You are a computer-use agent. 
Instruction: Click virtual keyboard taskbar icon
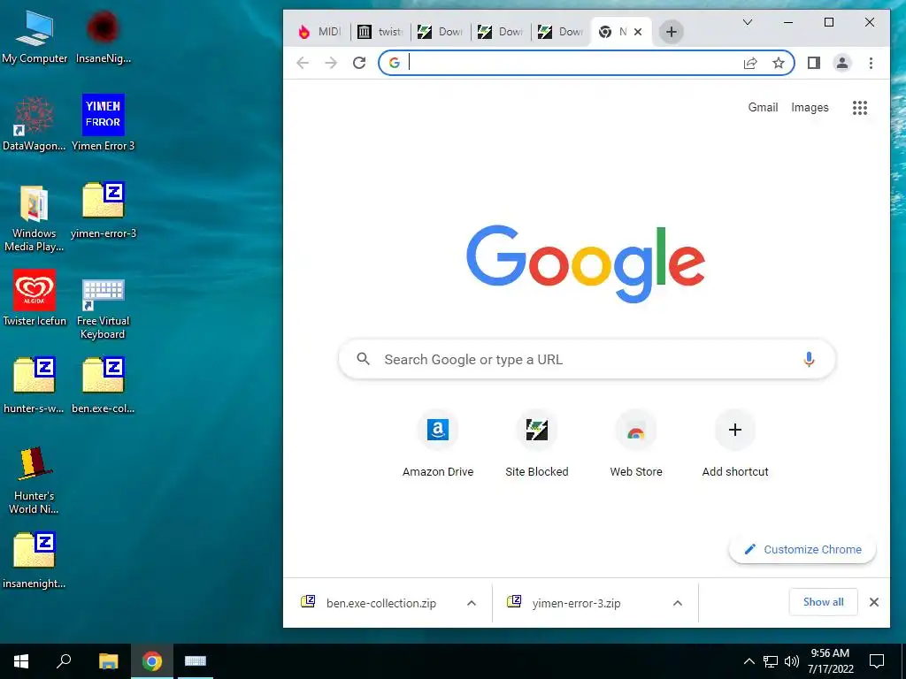coord(196,661)
